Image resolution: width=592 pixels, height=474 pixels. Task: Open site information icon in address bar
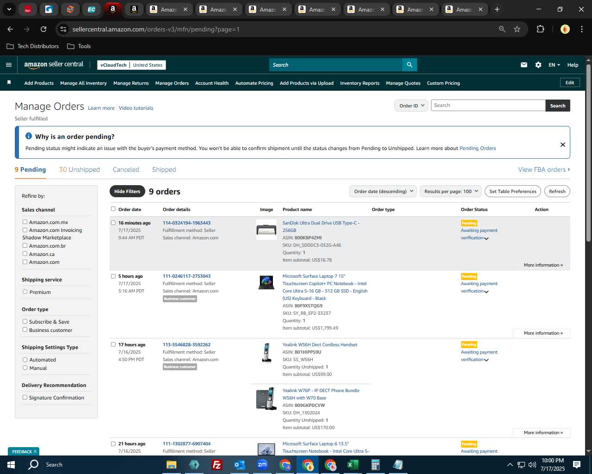63,29
